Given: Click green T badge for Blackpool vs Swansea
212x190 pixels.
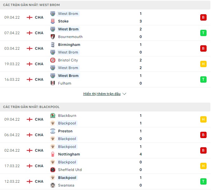Looking at the screenshot, I should pos(203,181).
